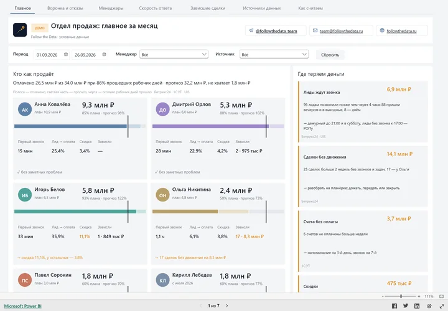
Task: Click the 1 из 7 page indicator
Action: click(x=213, y=306)
